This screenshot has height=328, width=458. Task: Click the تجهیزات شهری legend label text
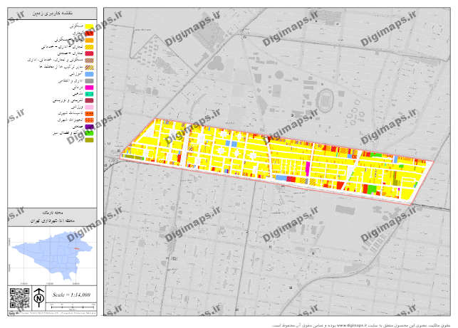(71, 120)
